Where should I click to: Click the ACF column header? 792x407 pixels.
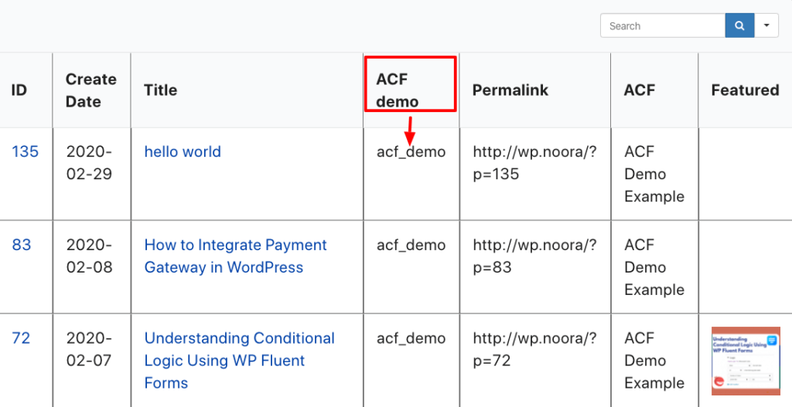point(639,90)
